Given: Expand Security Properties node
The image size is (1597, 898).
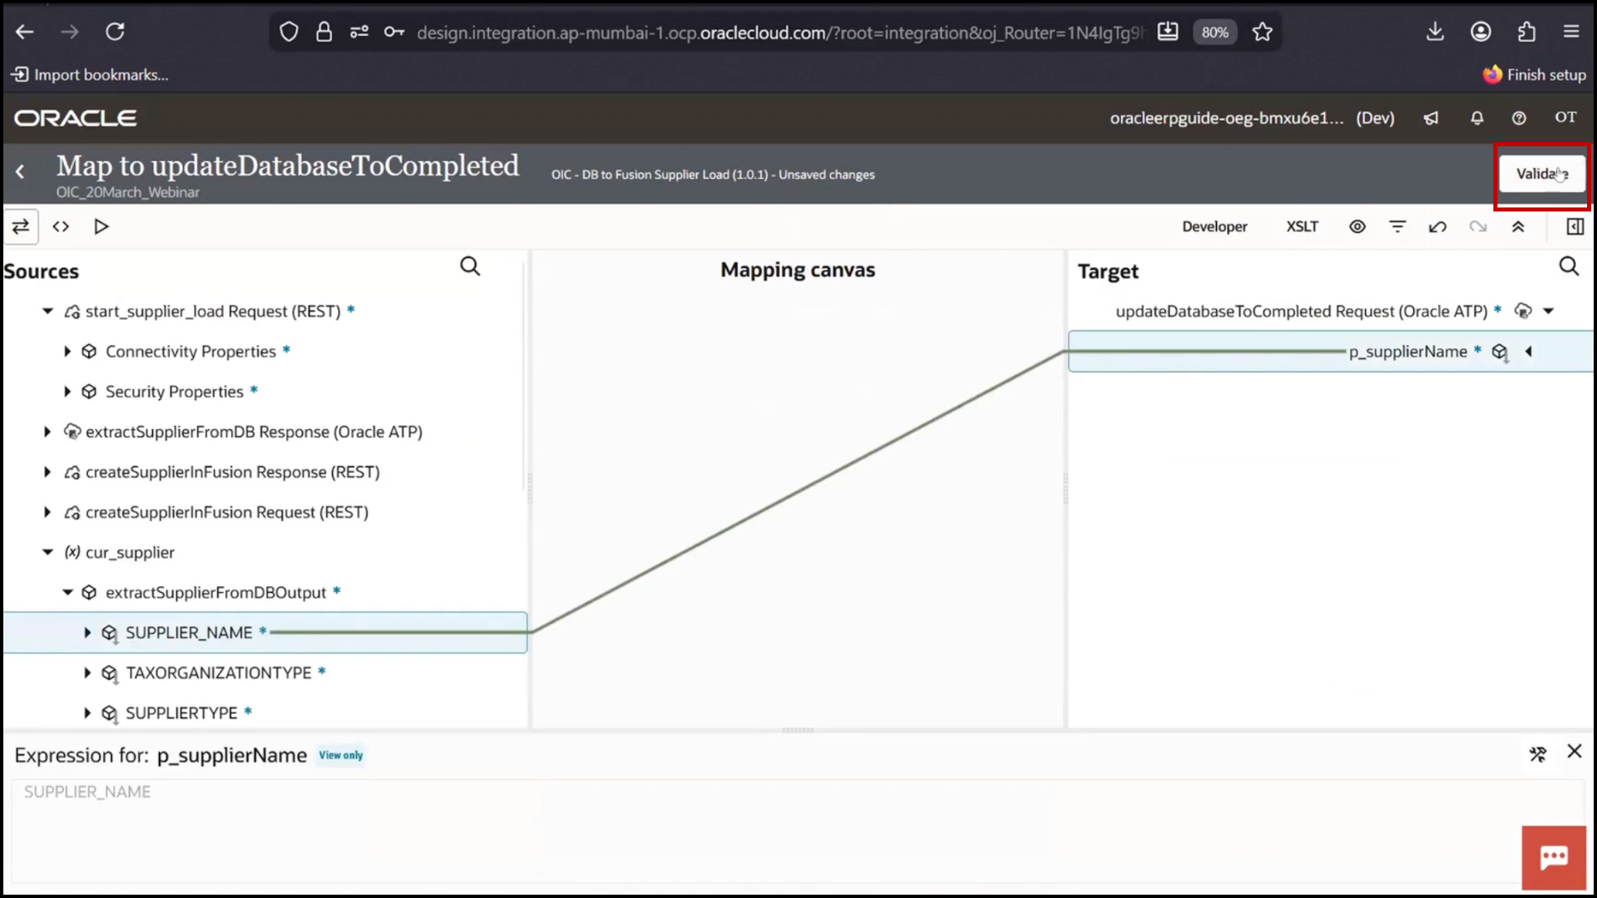Looking at the screenshot, I should (67, 392).
